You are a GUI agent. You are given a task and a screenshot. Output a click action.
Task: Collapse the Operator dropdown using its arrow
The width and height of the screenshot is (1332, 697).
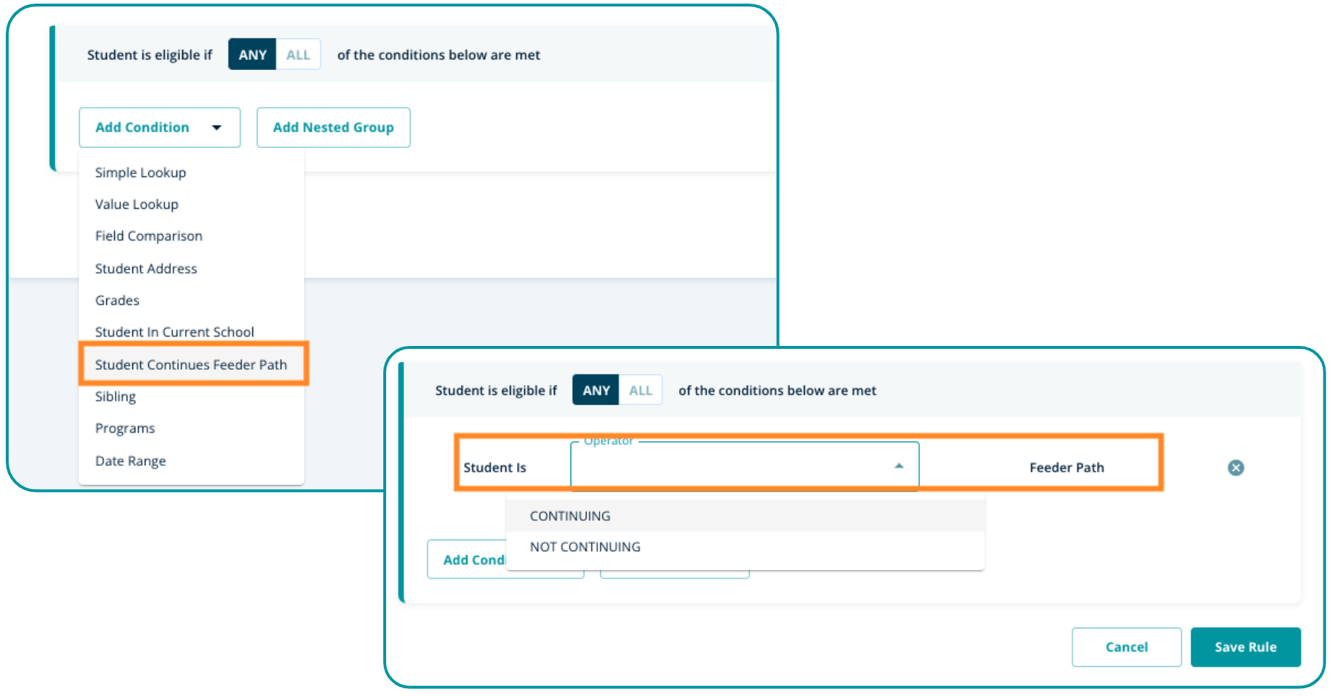point(899,467)
